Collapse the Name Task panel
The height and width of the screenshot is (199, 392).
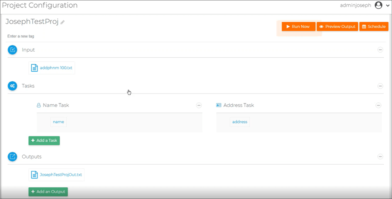[199, 105]
